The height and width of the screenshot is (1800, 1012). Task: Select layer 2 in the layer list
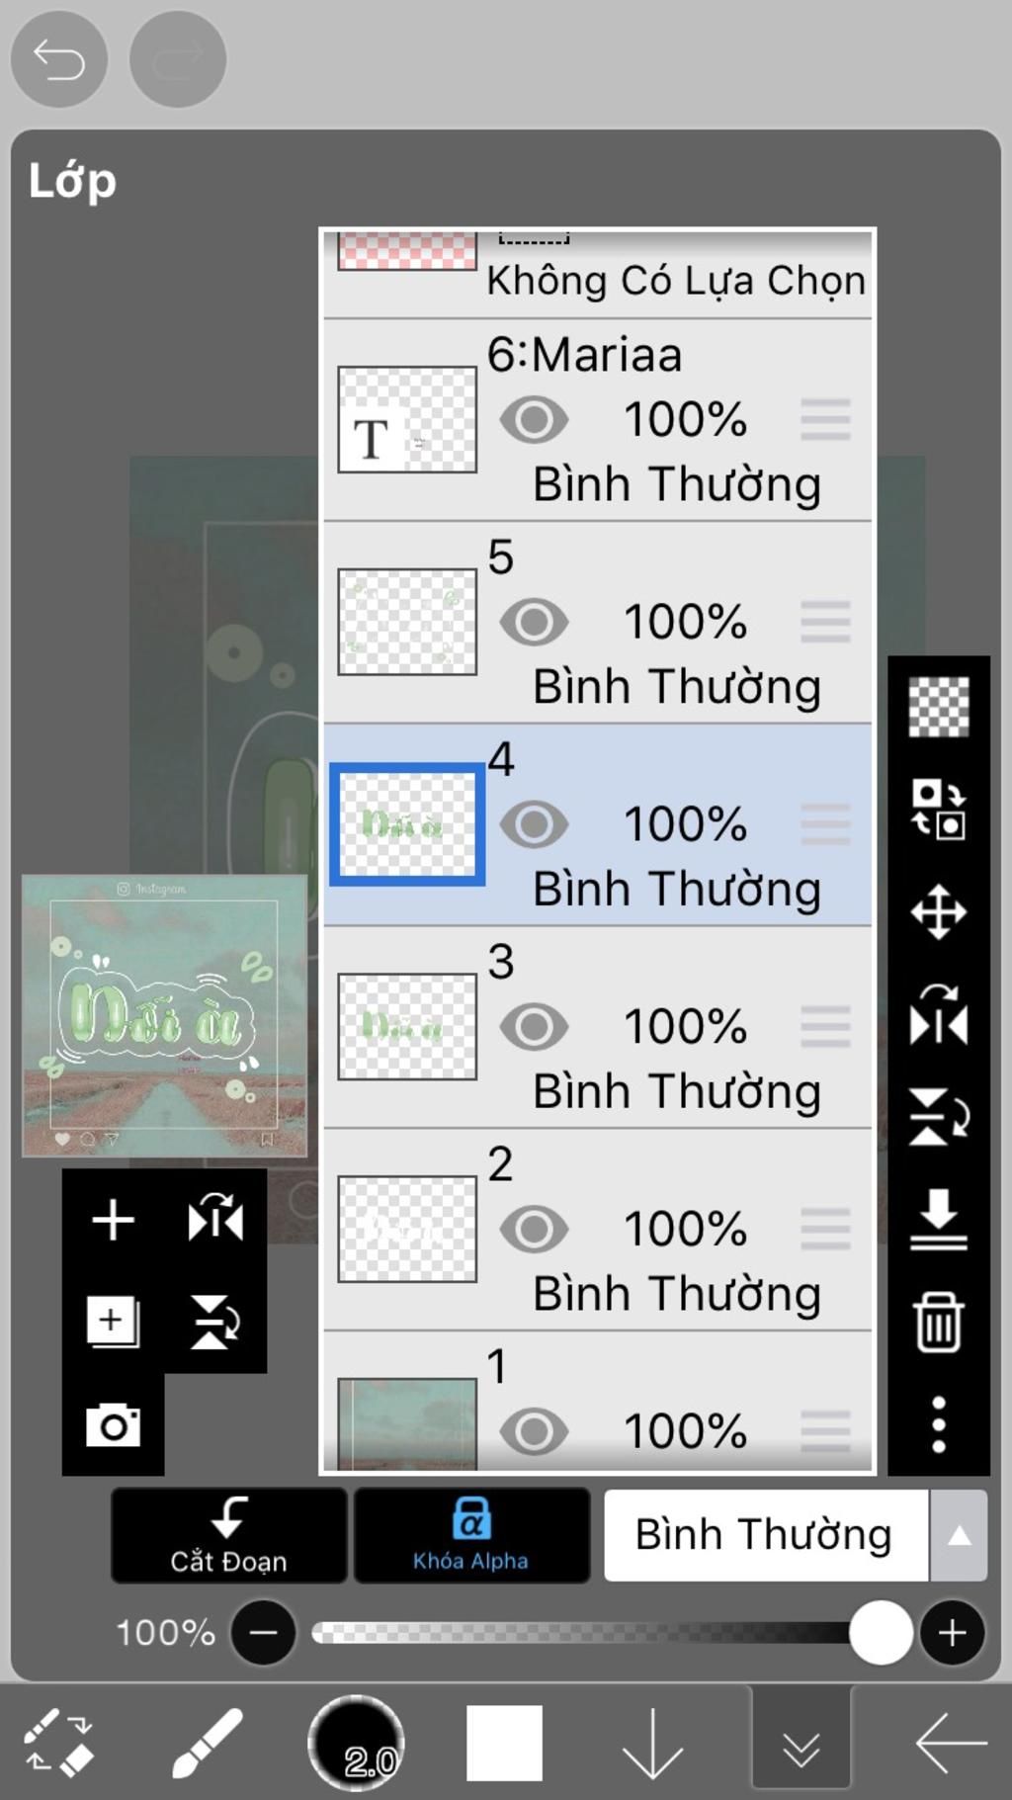pos(598,1229)
